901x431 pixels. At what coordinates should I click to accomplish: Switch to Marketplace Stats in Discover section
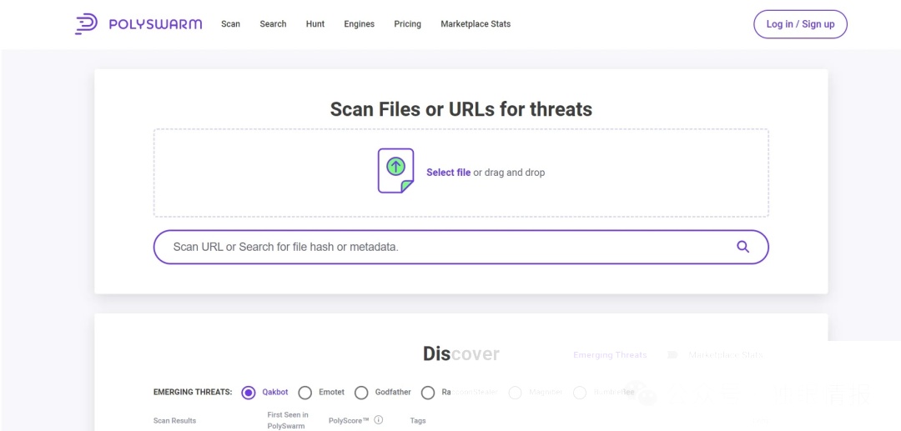coord(725,355)
